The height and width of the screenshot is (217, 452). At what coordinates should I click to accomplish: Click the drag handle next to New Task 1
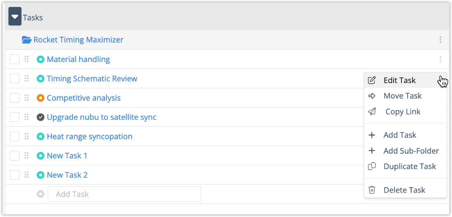[26, 156]
